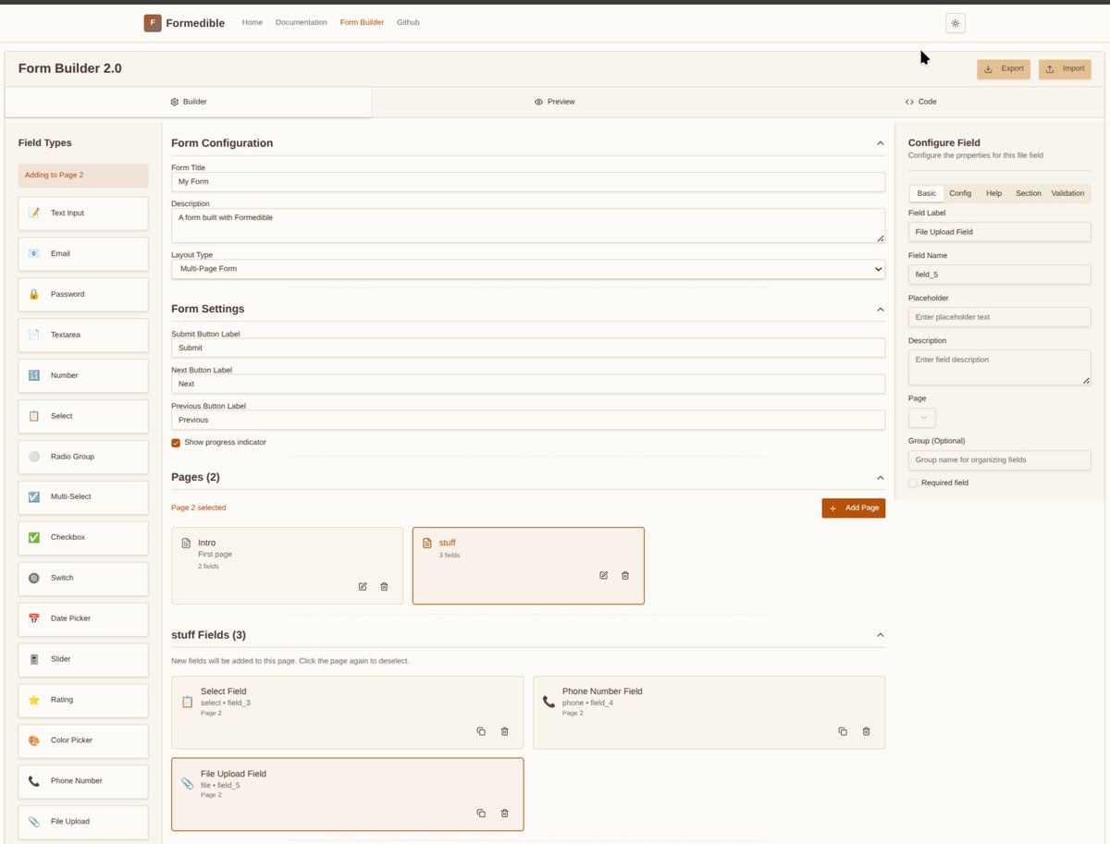Switch to the Code tab
This screenshot has width=1110, height=844.
coord(921,102)
